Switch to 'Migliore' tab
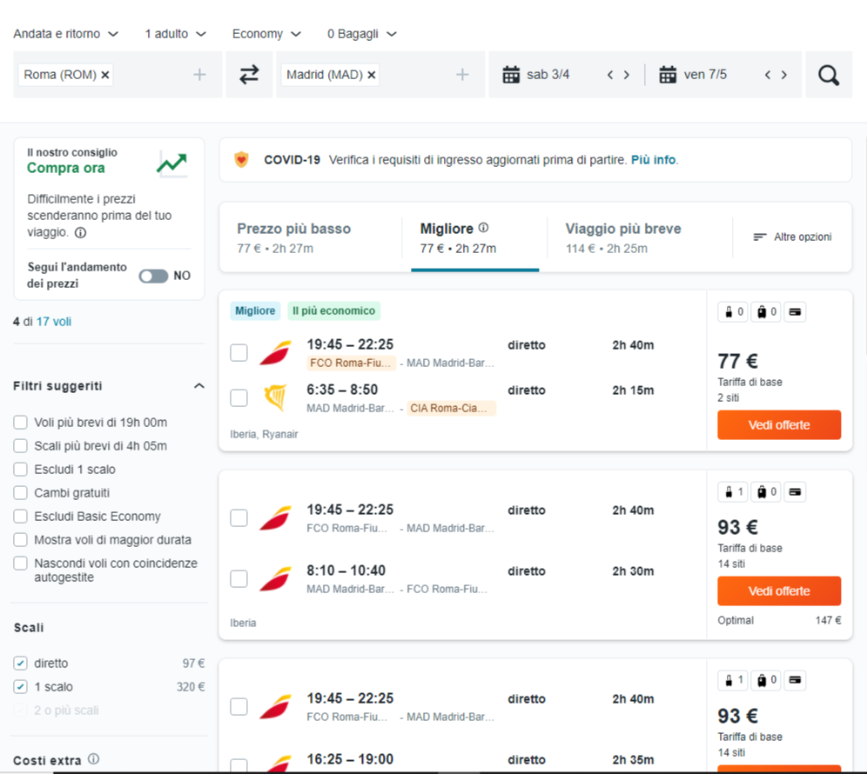This screenshot has width=867, height=774. coord(474,237)
